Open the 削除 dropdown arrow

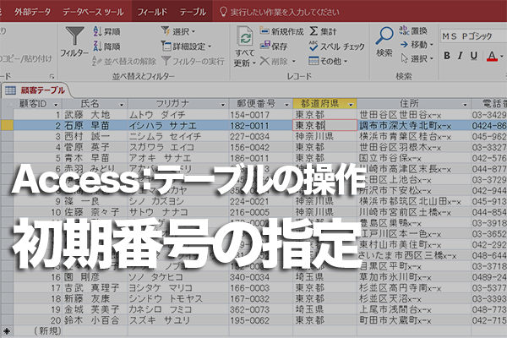(294, 61)
